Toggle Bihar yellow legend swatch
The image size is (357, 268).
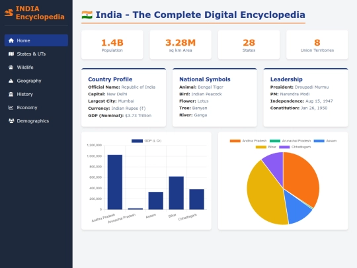pos(261,147)
